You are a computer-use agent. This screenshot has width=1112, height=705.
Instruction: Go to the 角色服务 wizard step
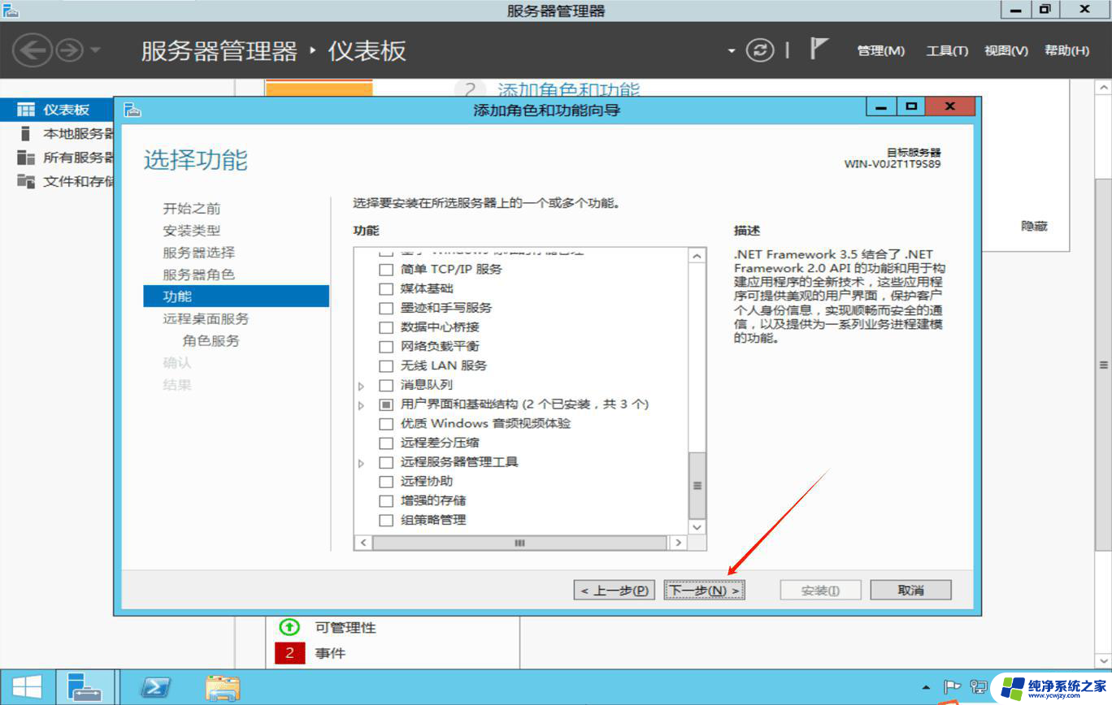211,341
